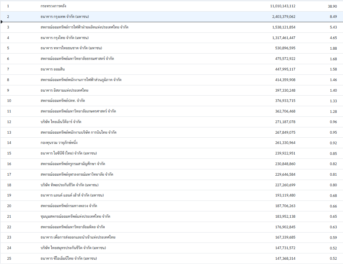Select บริษัท ไทยเอ็นวีดีอาร์ จำกัด
The image size is (343, 264).
(61, 122)
